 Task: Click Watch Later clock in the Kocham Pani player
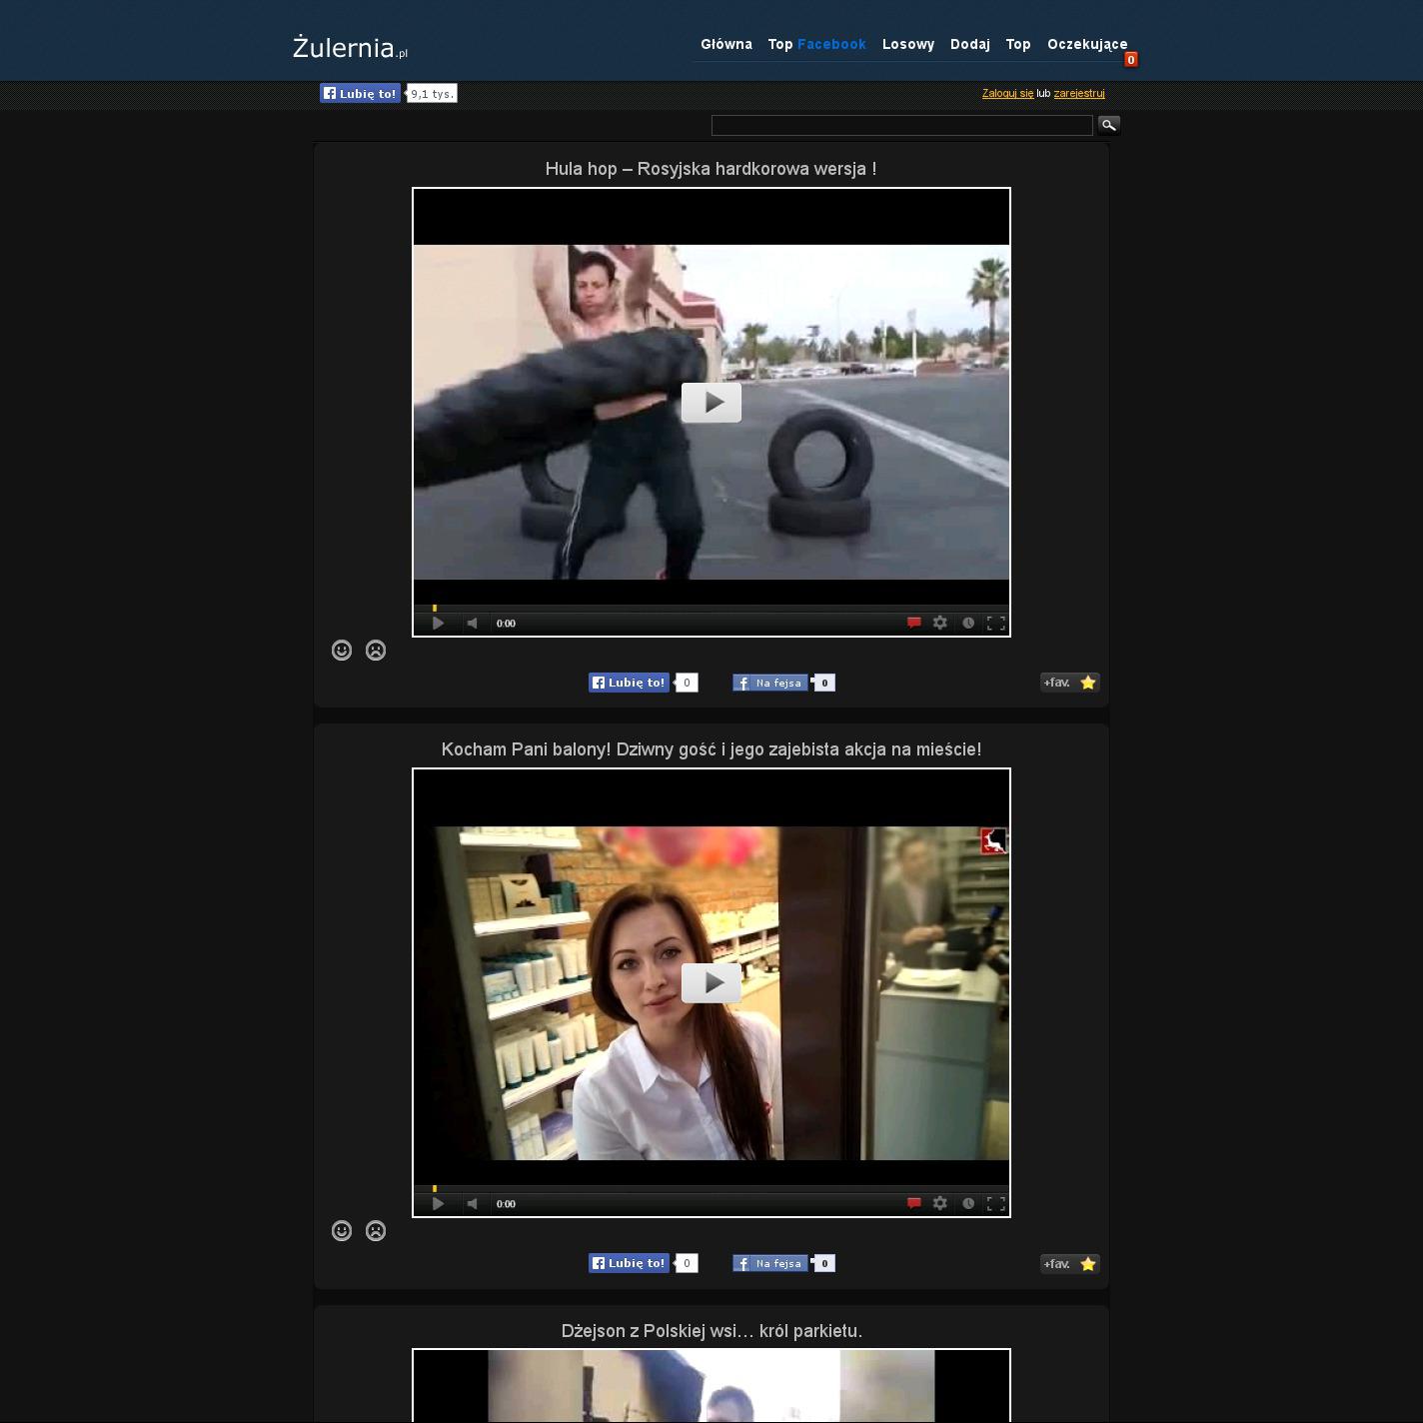tap(968, 1203)
